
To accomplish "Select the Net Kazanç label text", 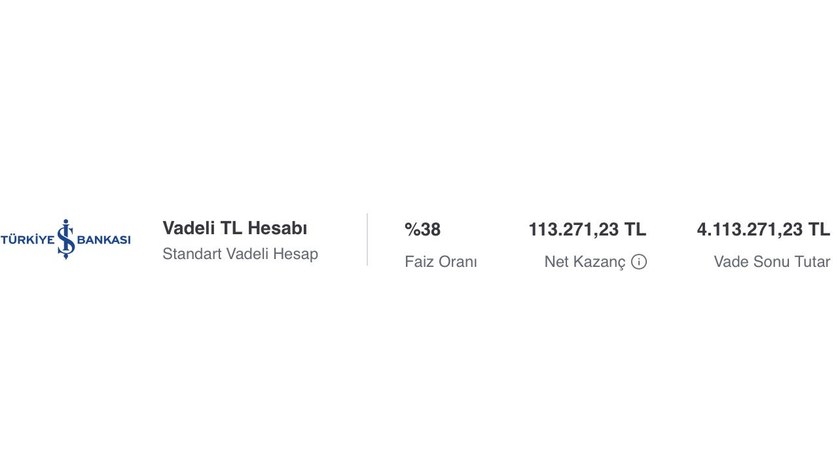I will 585,262.
